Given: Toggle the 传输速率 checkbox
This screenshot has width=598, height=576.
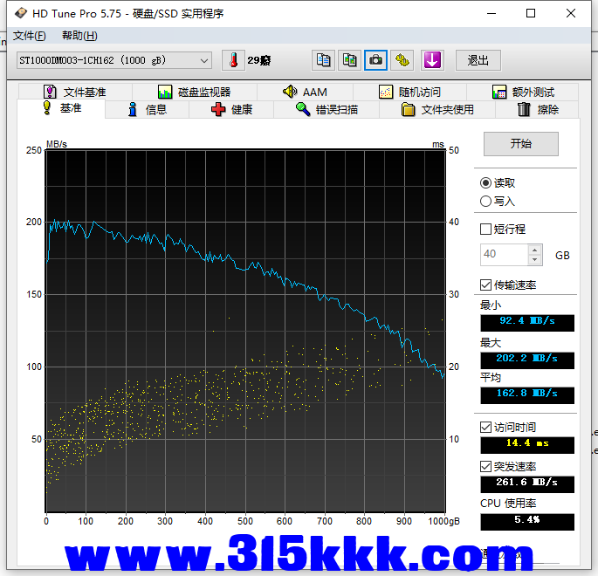Looking at the screenshot, I should [x=486, y=285].
